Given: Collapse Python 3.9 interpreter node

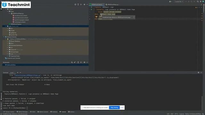Looking at the screenshot, I should 6,39.
